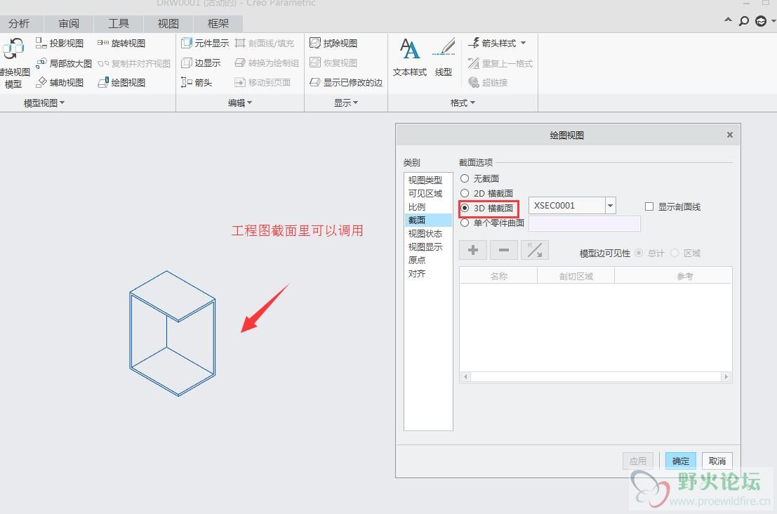777x514 pixels.
Task: Click the flip section direction button
Action: [535, 250]
